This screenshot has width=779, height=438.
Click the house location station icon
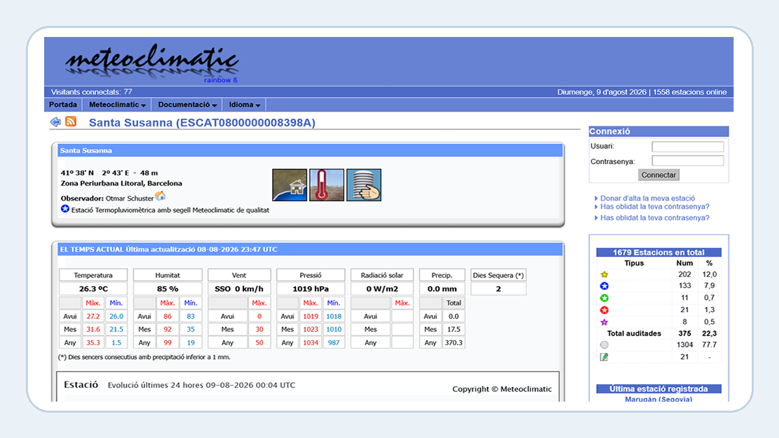[x=290, y=185]
